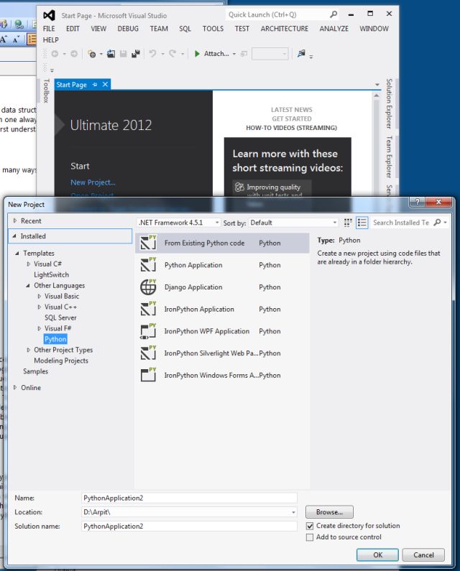
Task: Click the Save All toolbar icon
Action: pyautogui.click(x=136, y=54)
